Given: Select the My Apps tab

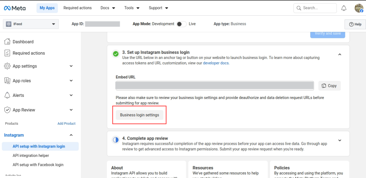Looking at the screenshot, I should point(47,8).
